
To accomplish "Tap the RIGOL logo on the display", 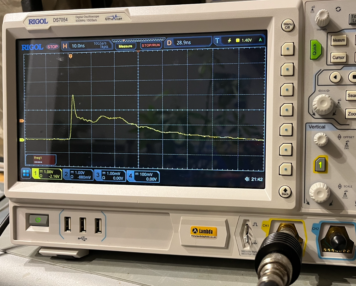I will (32, 47).
